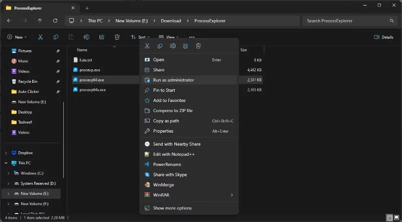Click the Share icon in the context menu

pos(185,46)
